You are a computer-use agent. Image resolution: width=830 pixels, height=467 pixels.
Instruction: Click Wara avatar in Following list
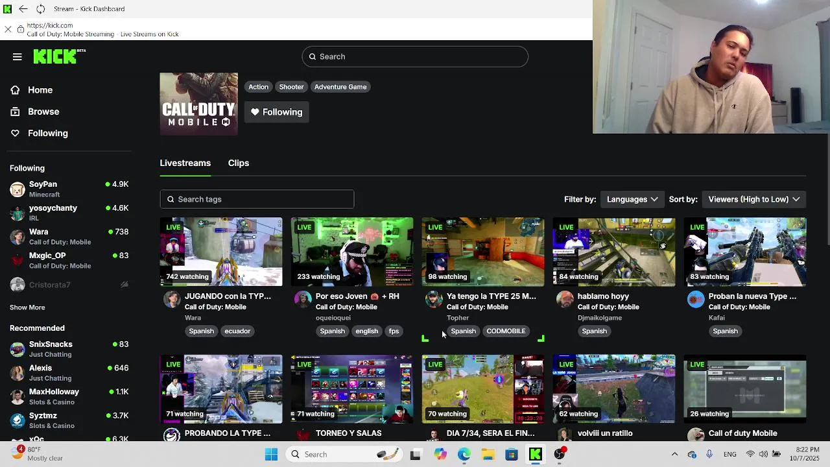(x=18, y=237)
